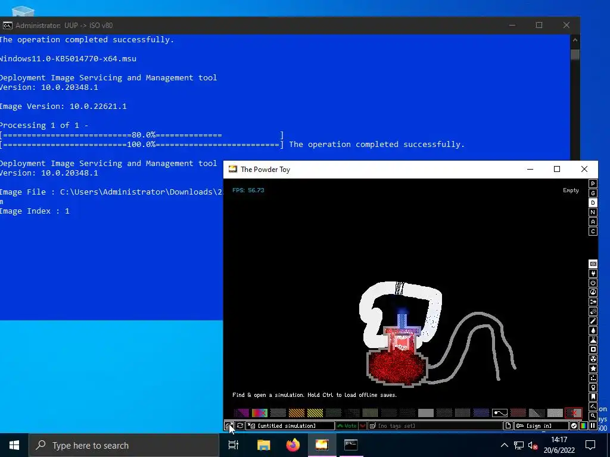Viewport: 610px width, 457px height.
Task: Open the simulation browser icon in Powder Toy
Action: click(229, 426)
